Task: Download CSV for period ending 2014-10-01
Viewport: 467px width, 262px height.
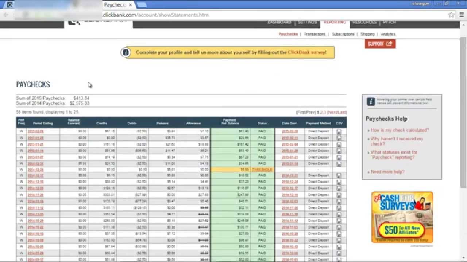Action: click(x=339, y=247)
